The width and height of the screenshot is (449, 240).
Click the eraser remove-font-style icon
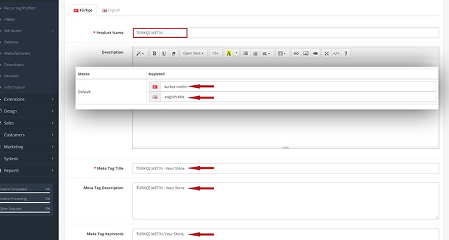[x=173, y=53]
